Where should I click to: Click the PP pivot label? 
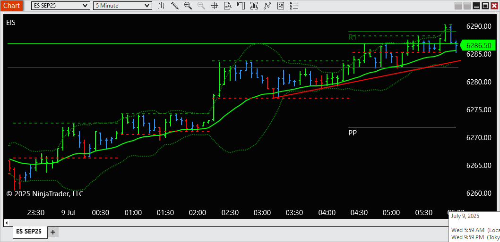(x=353, y=133)
